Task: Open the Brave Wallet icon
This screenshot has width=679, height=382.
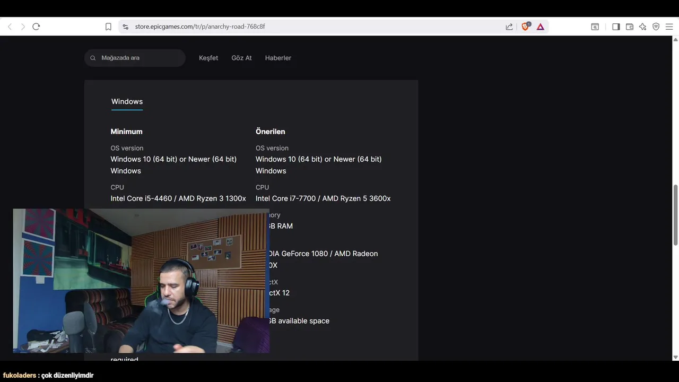Action: point(630,27)
